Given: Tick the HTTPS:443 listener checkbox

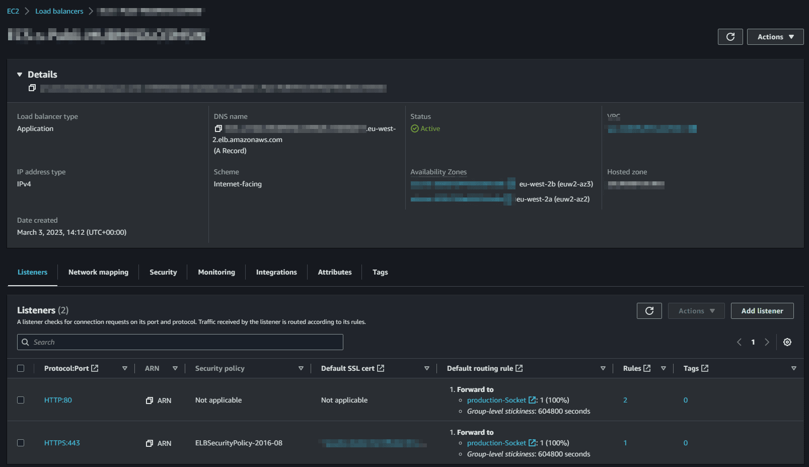Looking at the screenshot, I should coord(21,443).
